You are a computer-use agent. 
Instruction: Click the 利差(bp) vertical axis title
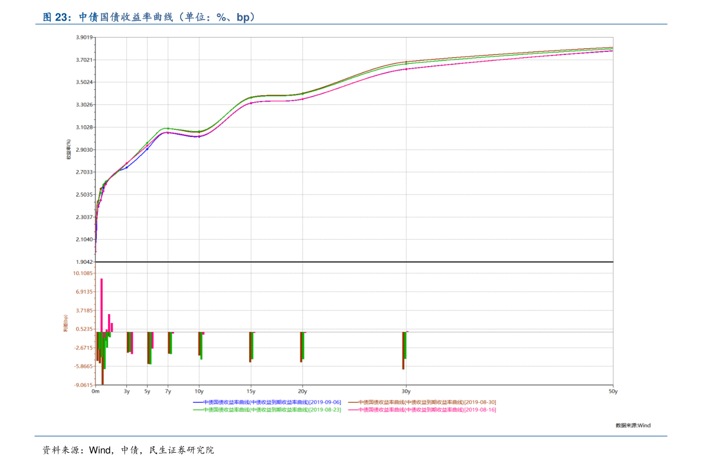66,324
